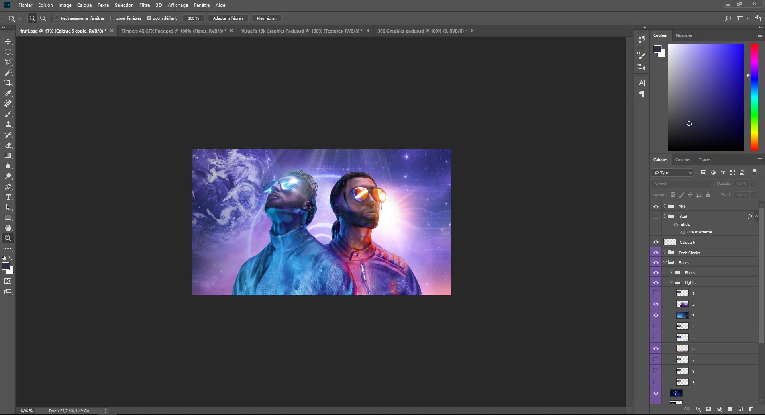Hide the PNL group layer
The width and height of the screenshot is (765, 415).
click(656, 207)
